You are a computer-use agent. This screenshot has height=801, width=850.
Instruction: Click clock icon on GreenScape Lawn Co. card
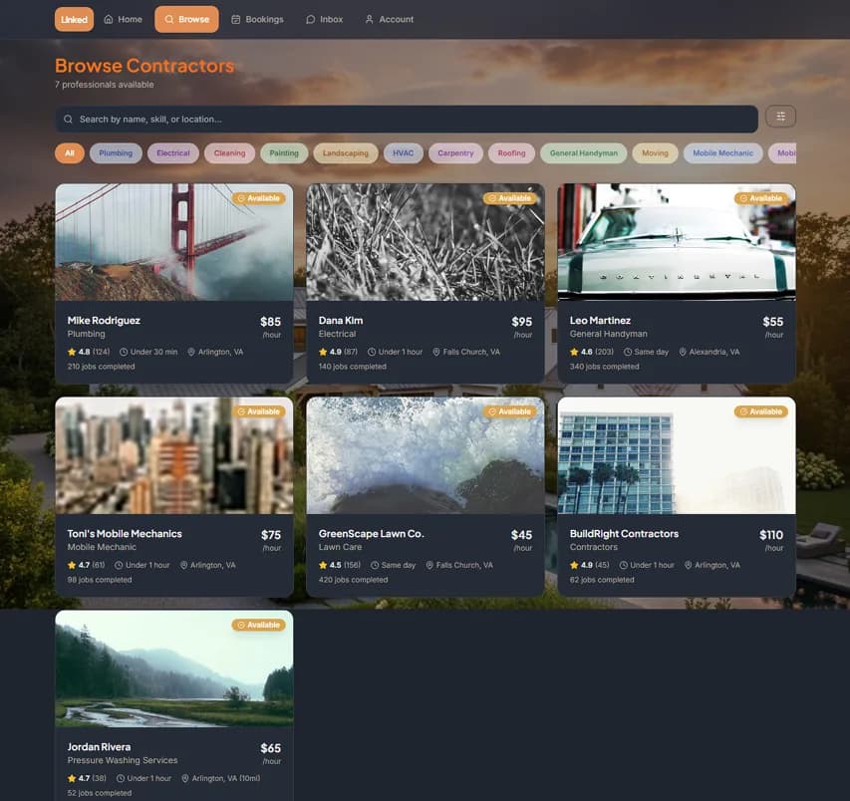tap(375, 565)
